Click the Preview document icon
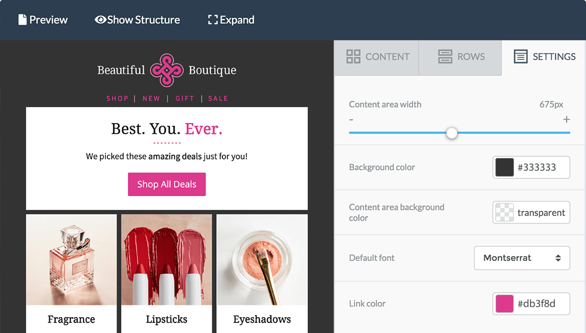The height and width of the screenshot is (333, 586). 22,20
